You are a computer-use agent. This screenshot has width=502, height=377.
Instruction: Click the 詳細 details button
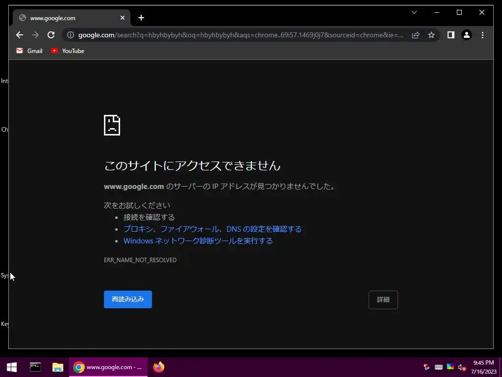383,300
